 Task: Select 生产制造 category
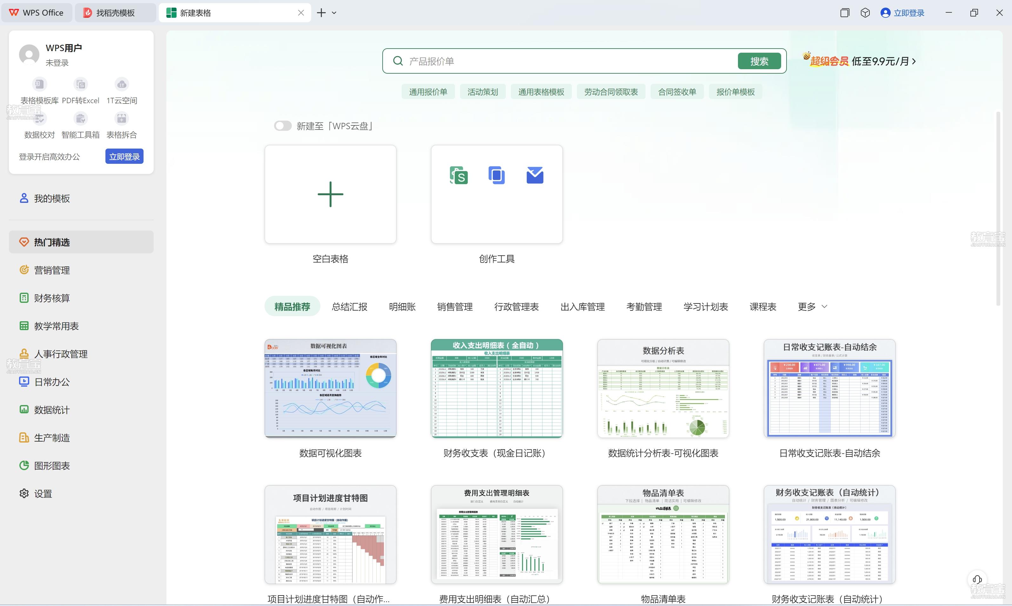coord(81,438)
